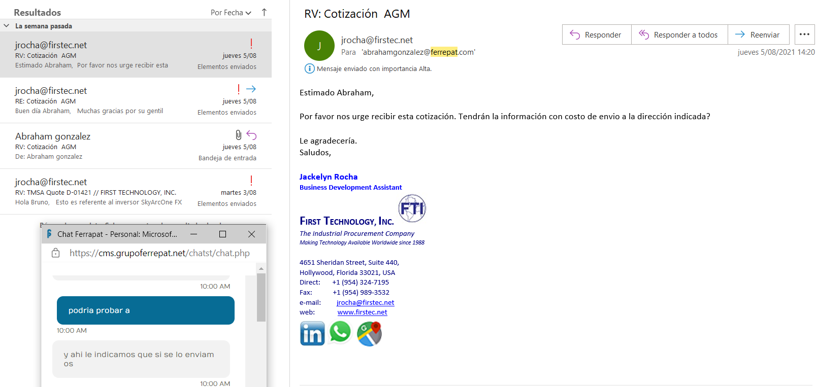816x387 pixels.
Task: Click sender name jrocha@firstec.net in header
Action: (377, 40)
